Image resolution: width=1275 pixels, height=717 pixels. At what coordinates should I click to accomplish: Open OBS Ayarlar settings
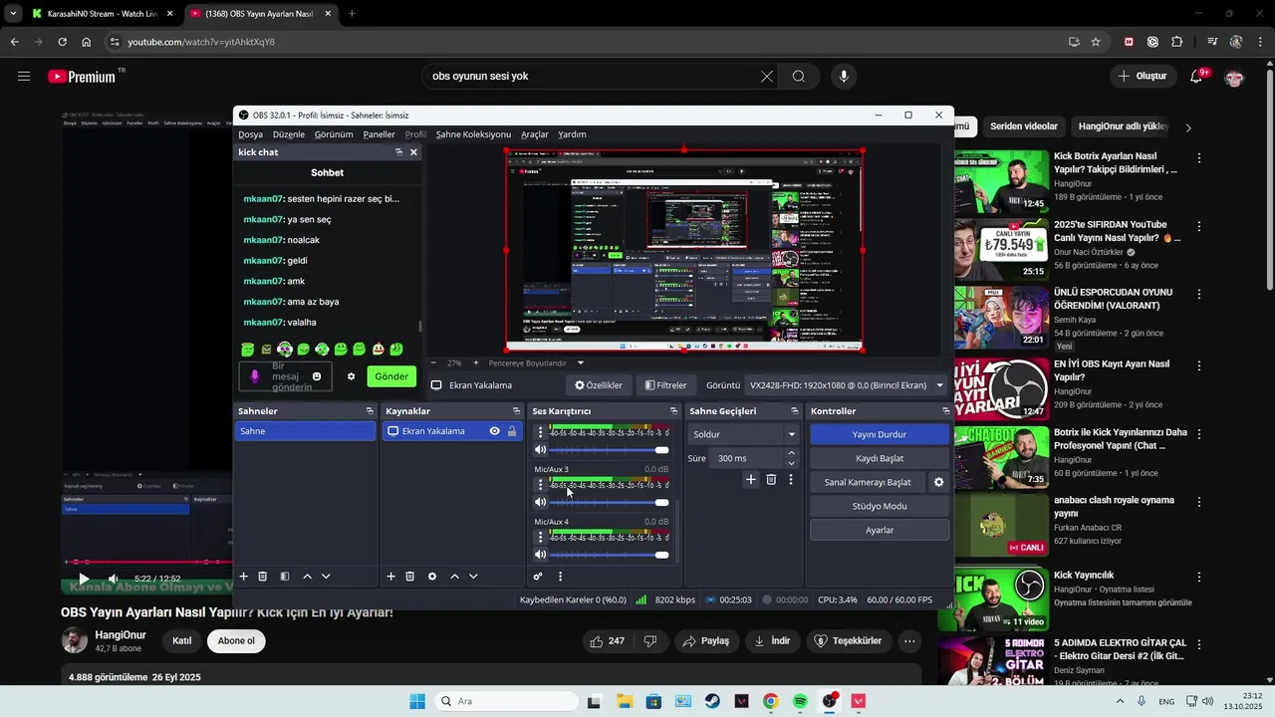880,530
